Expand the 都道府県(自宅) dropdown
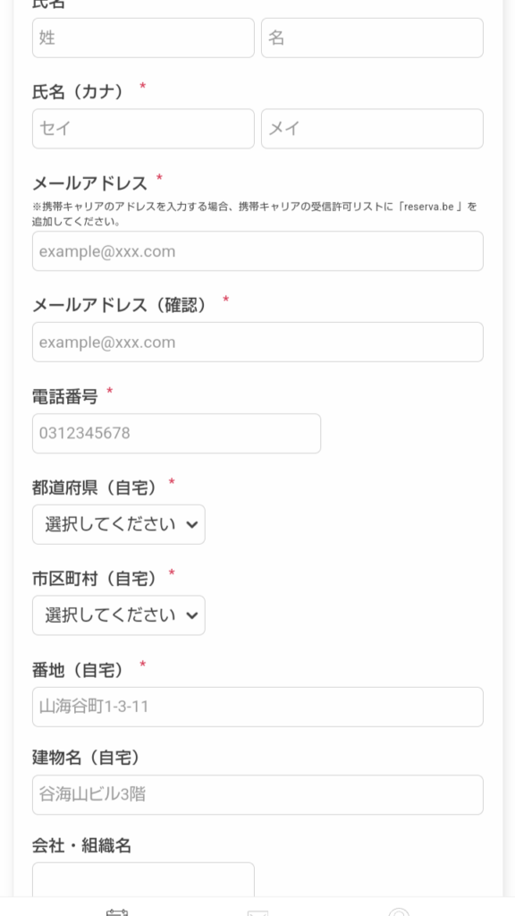The image size is (515, 916). (119, 524)
